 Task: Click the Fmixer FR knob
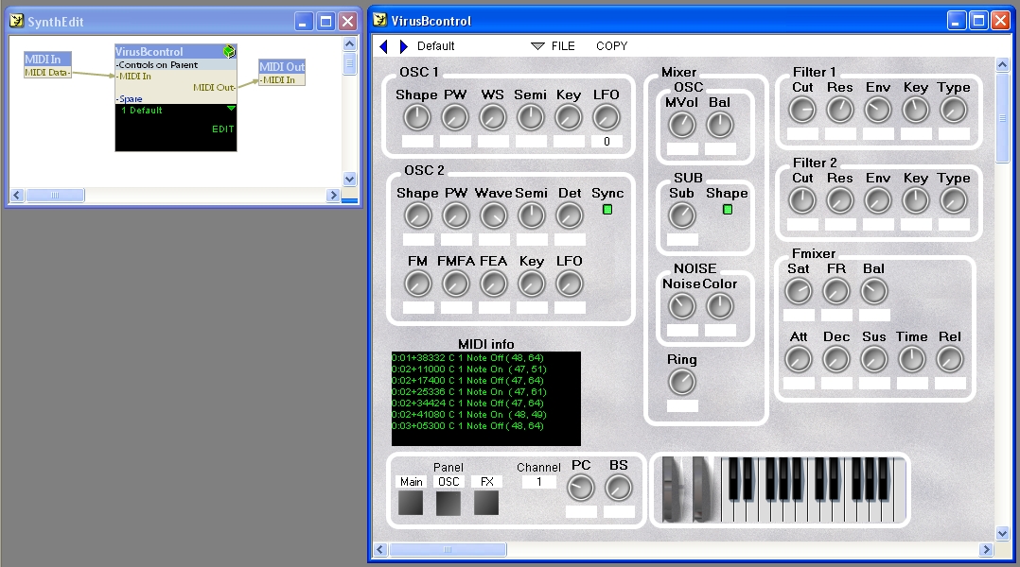835,292
